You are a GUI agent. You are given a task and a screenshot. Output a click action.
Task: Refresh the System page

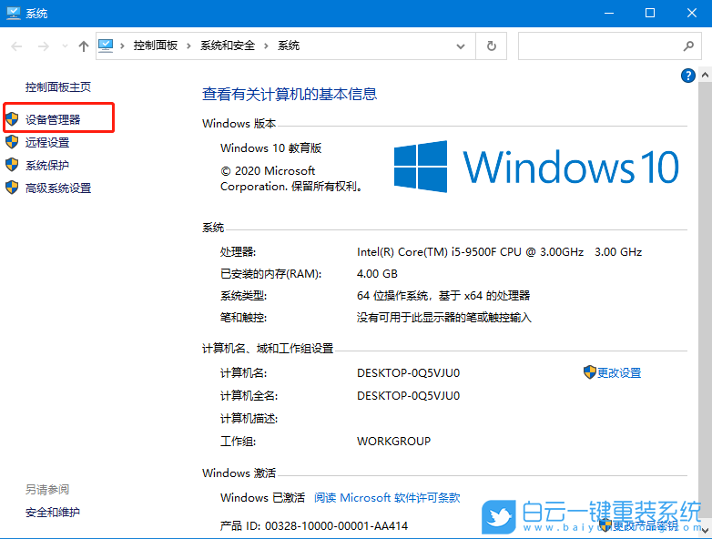click(x=492, y=46)
